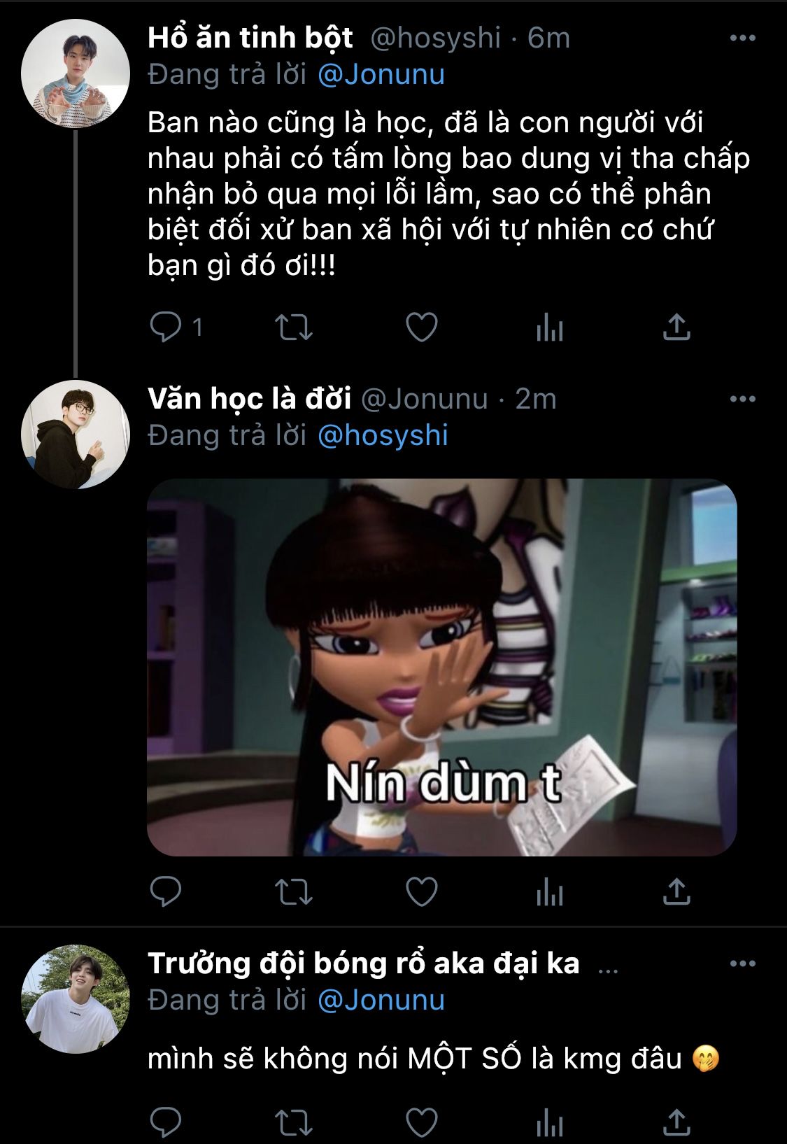Viewport: 787px width, 1144px height.
Task: Open the Nín dùm t meme image
Action: 441,667
